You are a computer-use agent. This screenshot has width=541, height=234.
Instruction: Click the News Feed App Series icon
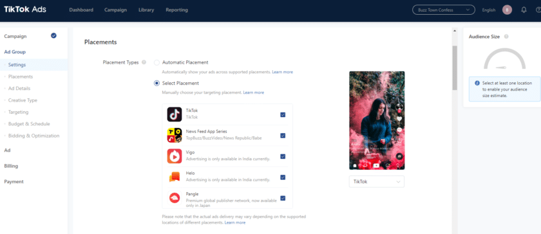pyautogui.click(x=175, y=135)
